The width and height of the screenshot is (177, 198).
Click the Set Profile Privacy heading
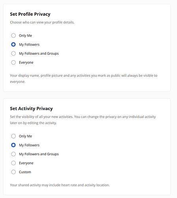pos(30,14)
